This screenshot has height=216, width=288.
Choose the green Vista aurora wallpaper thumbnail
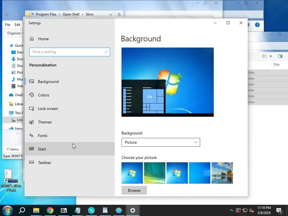[x=155, y=173]
